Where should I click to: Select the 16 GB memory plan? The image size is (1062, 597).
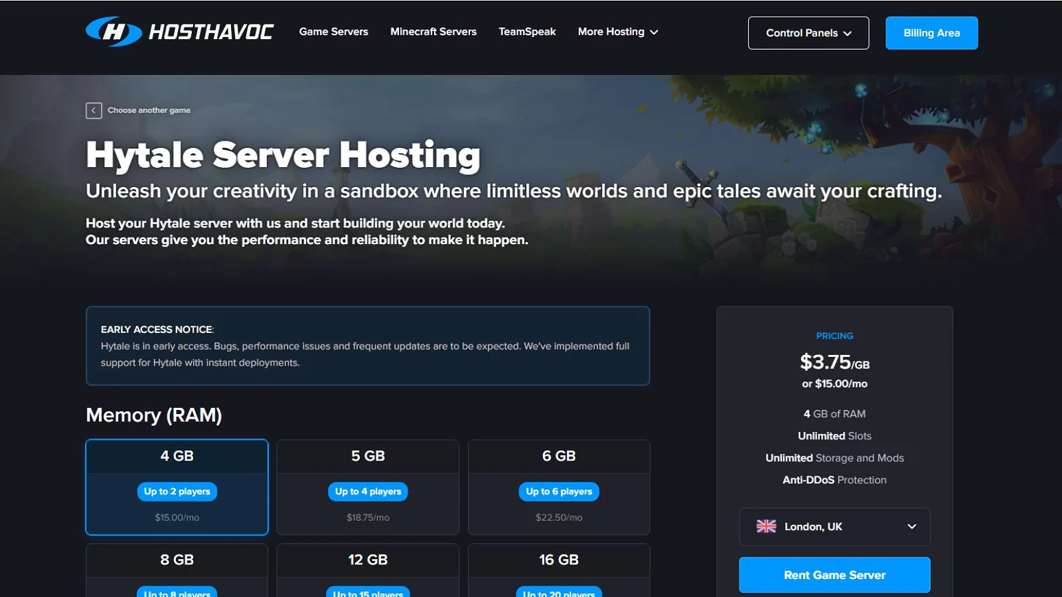(x=559, y=570)
